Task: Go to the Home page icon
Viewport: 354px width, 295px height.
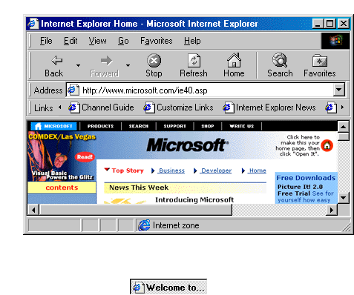Action: tap(234, 60)
